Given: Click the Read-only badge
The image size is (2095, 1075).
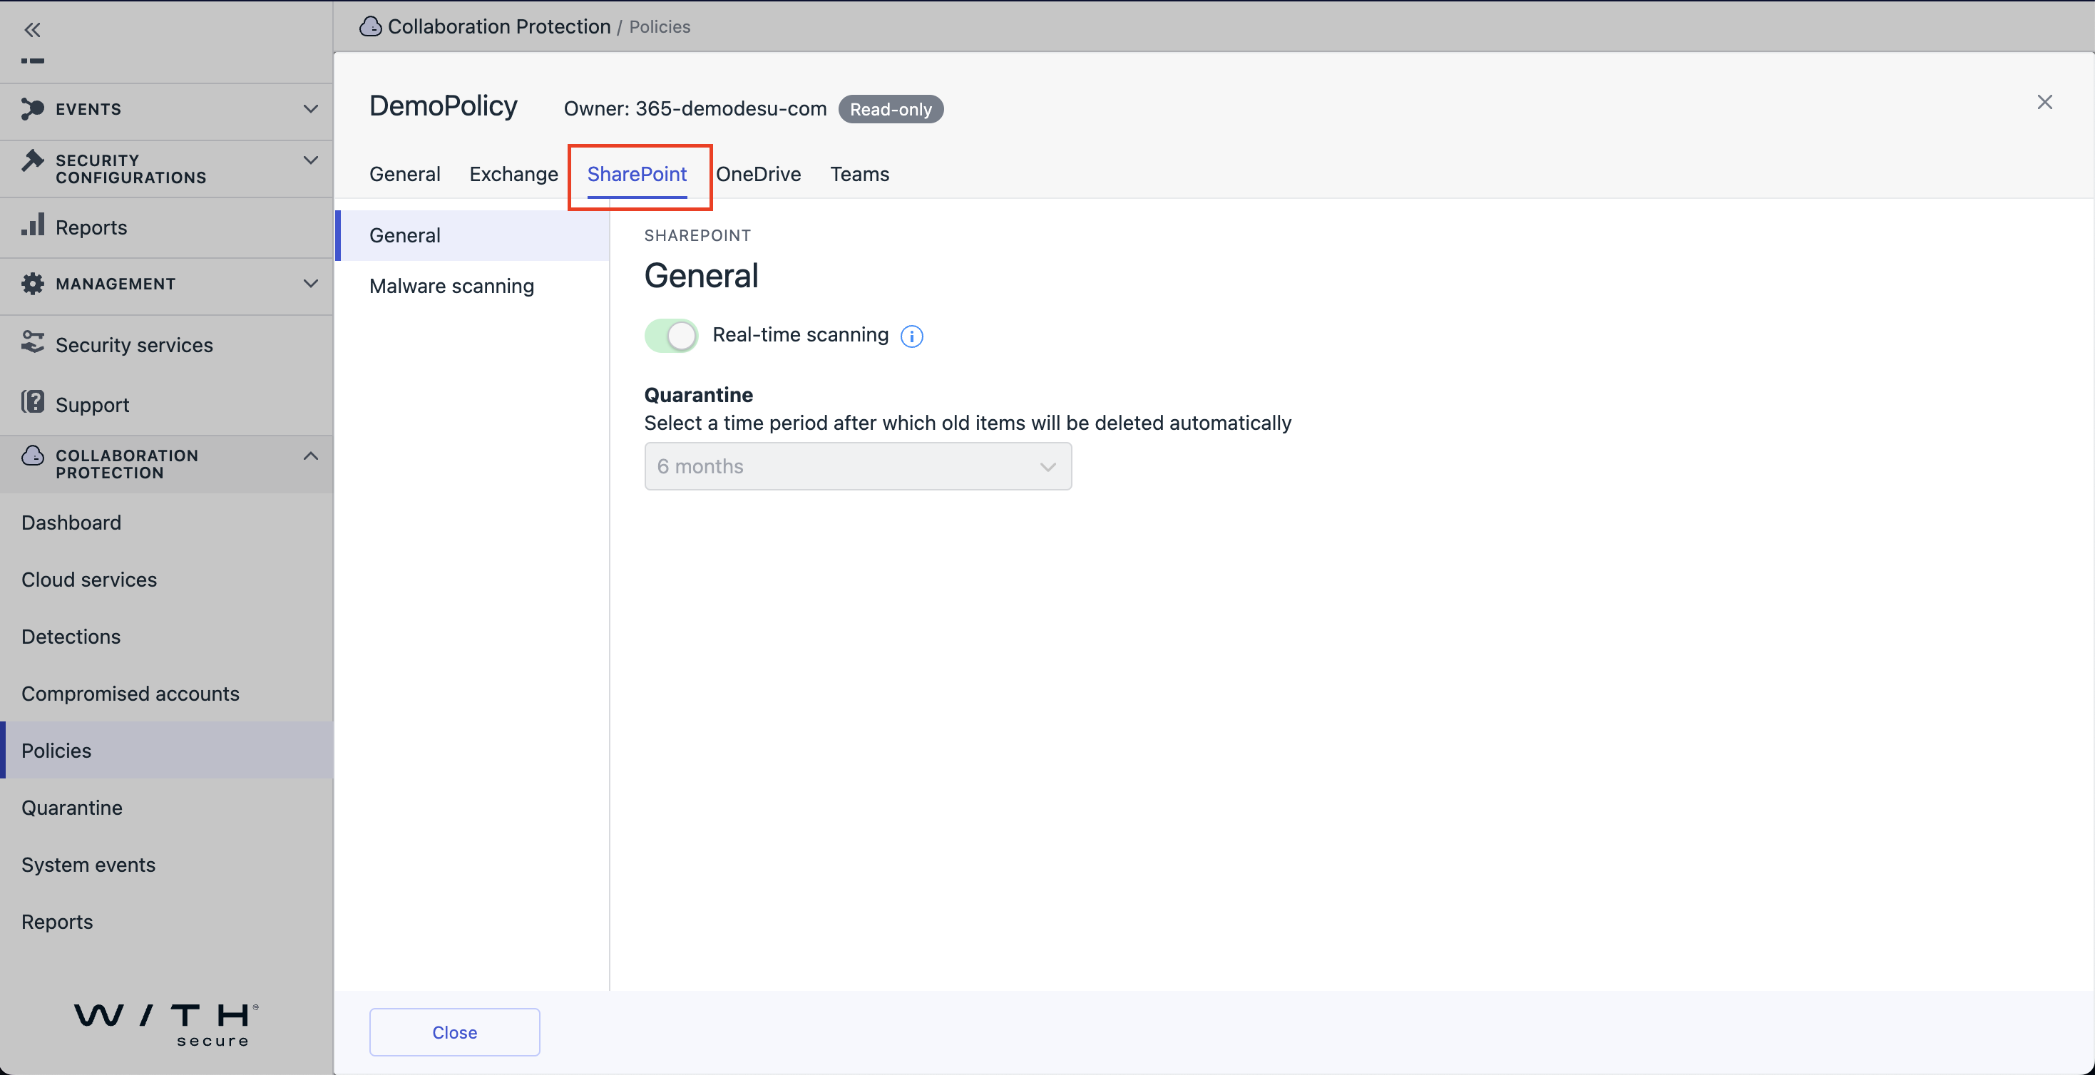Looking at the screenshot, I should tap(891, 109).
